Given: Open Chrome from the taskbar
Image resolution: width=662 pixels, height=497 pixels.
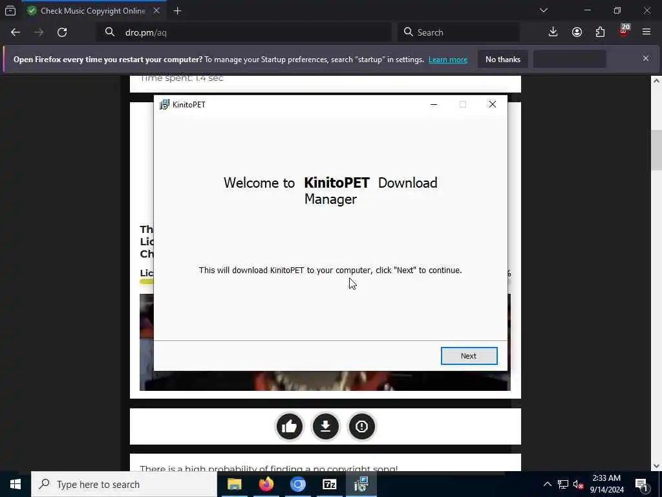Looking at the screenshot, I should click(297, 484).
